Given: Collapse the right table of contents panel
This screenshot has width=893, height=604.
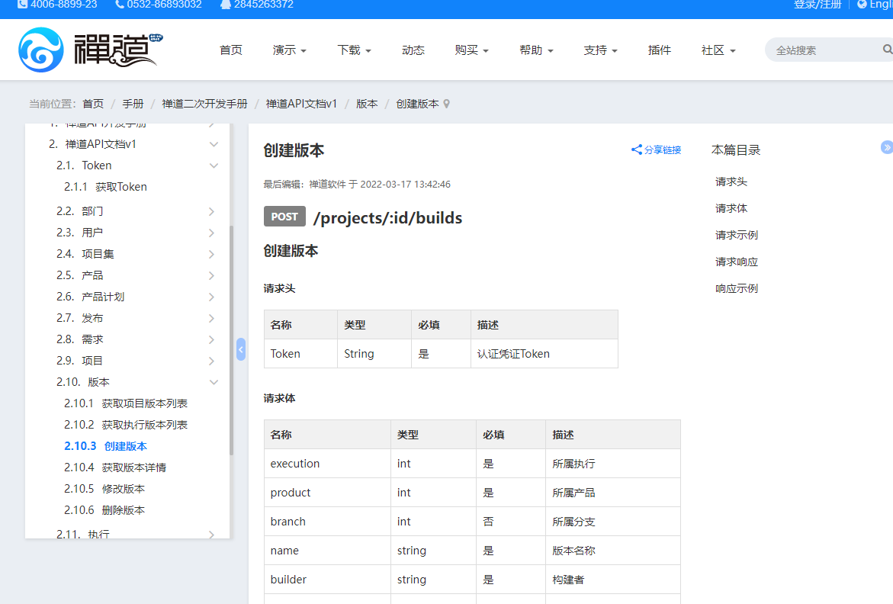Looking at the screenshot, I should (x=886, y=147).
